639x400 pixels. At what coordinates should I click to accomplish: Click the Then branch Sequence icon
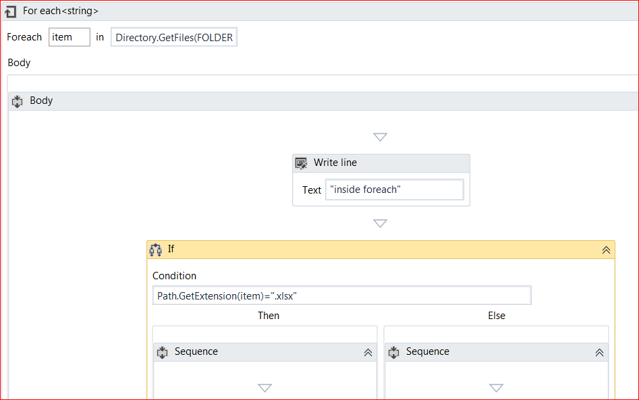[x=163, y=352]
